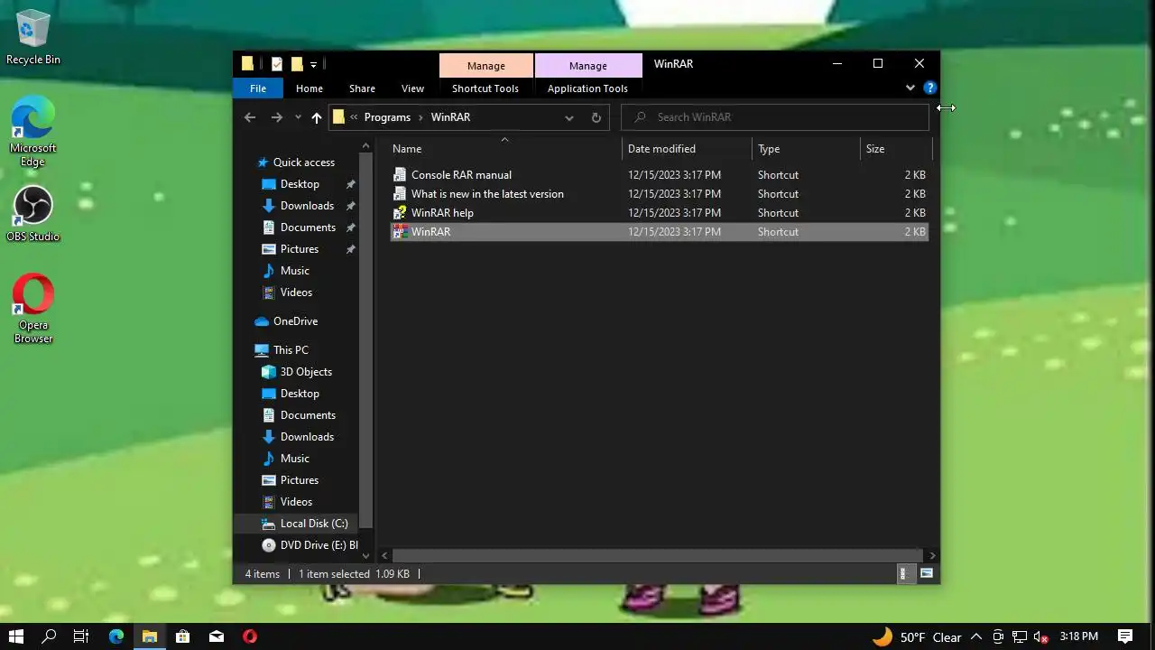Switch to Large icons view layout
1155x650 pixels.
[x=927, y=573]
